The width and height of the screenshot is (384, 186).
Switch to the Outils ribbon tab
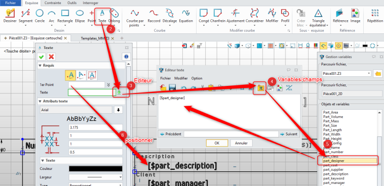(x=72, y=3)
